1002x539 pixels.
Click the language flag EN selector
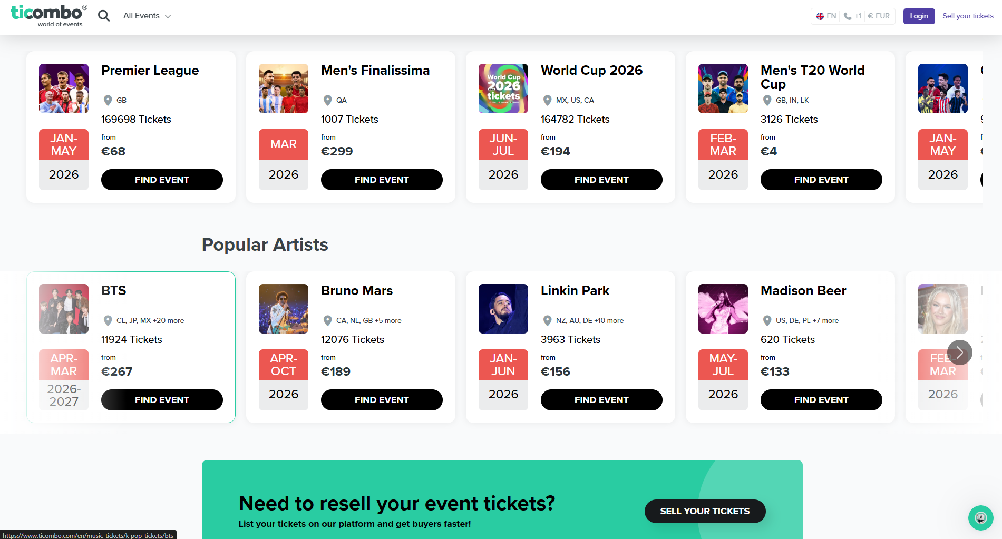826,16
